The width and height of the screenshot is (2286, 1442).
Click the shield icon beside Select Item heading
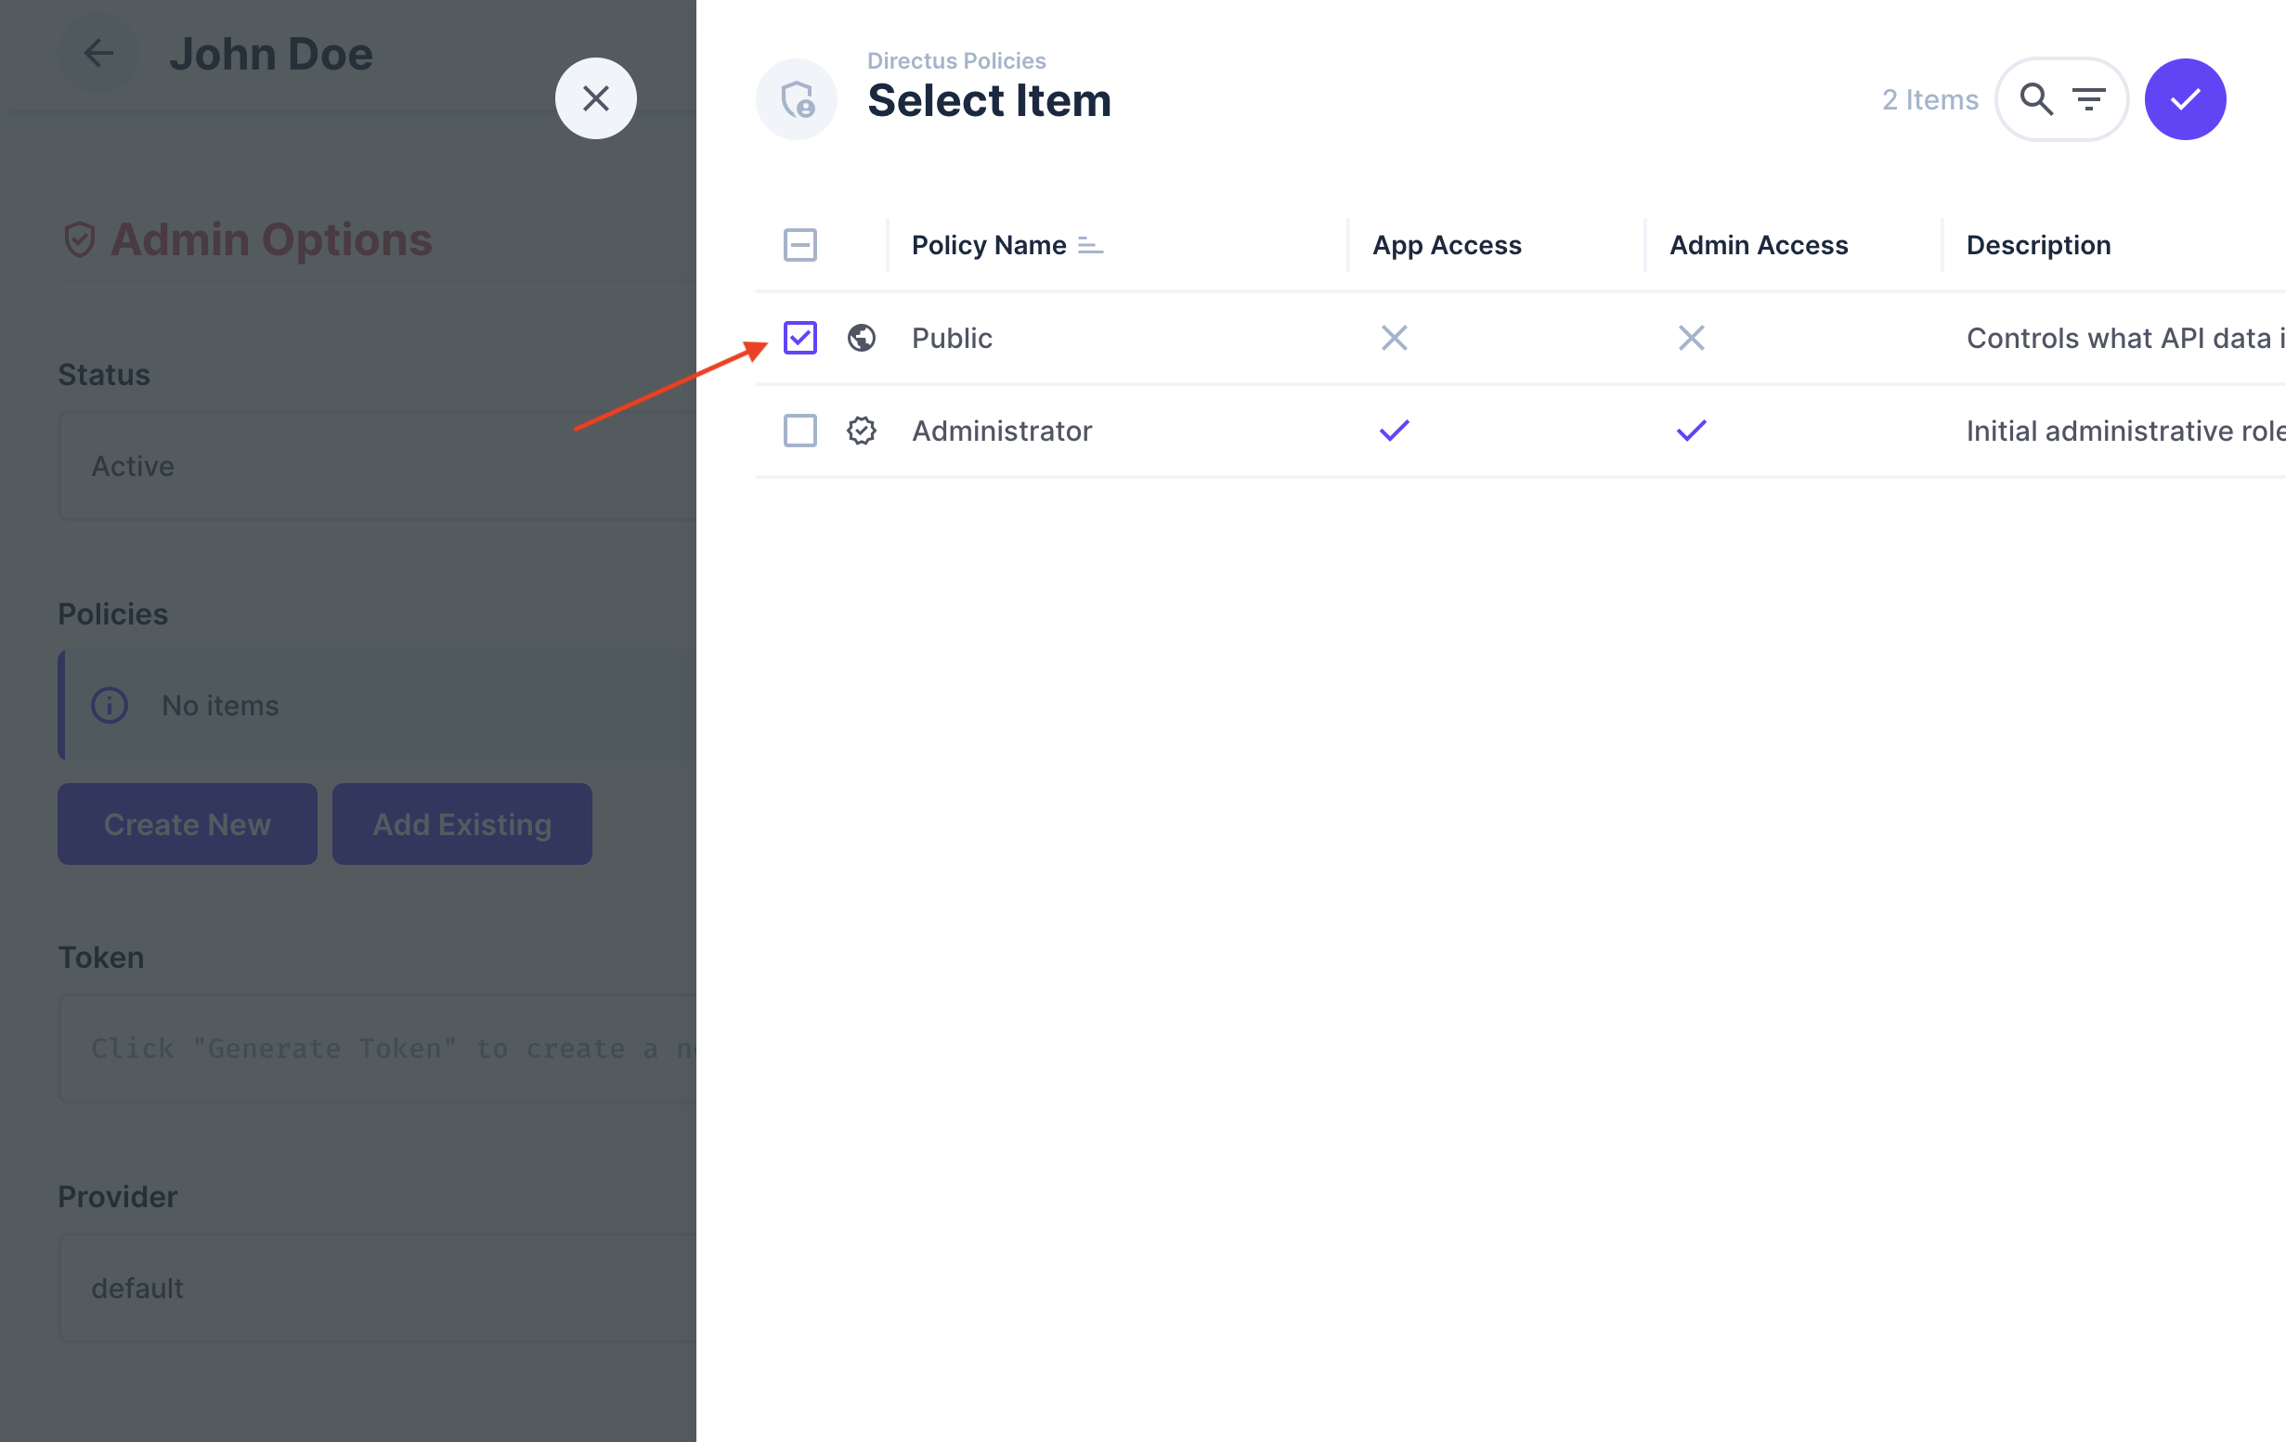(x=797, y=98)
